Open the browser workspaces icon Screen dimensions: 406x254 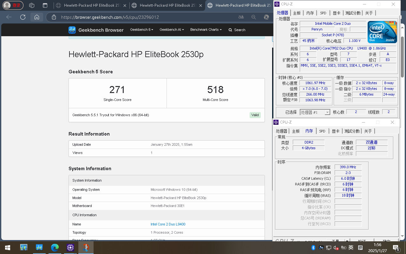point(32,5)
